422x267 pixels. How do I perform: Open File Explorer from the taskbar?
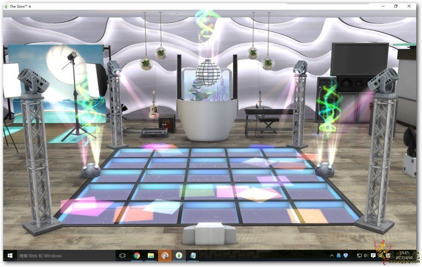(x=151, y=255)
